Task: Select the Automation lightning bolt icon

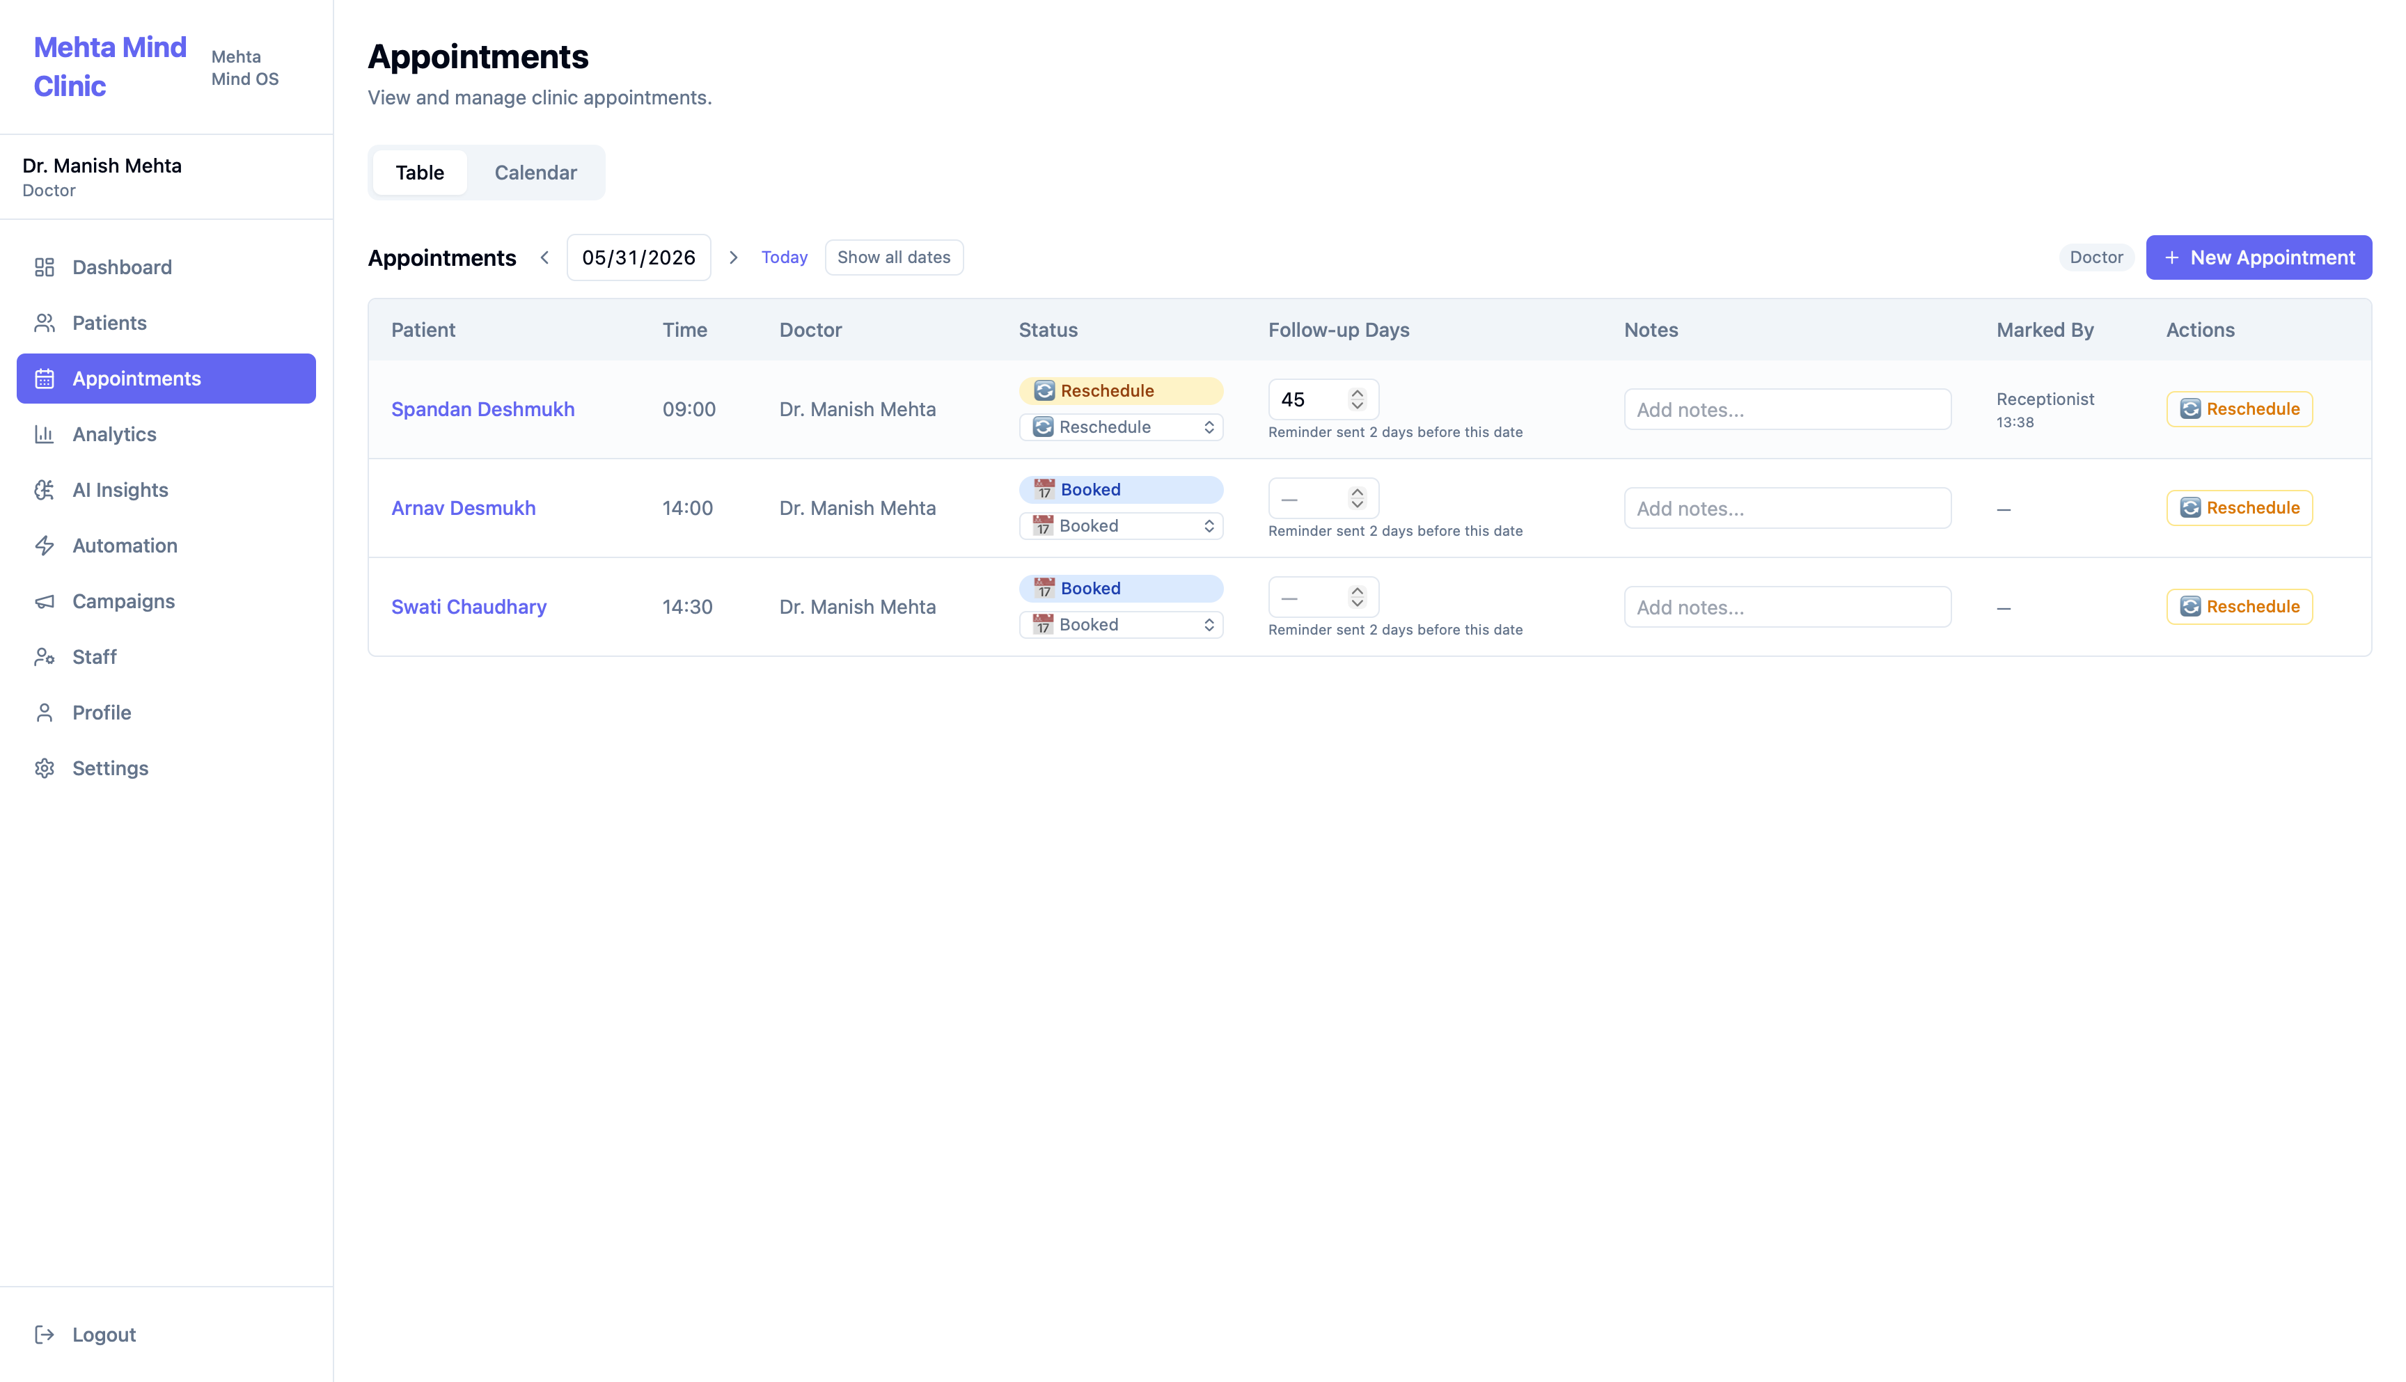Action: tap(45, 546)
